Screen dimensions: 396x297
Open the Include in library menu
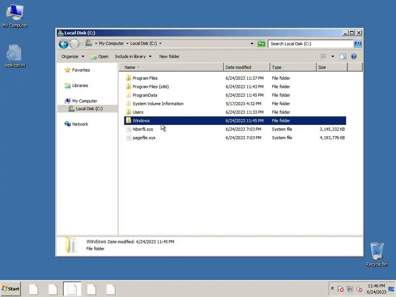coord(133,56)
